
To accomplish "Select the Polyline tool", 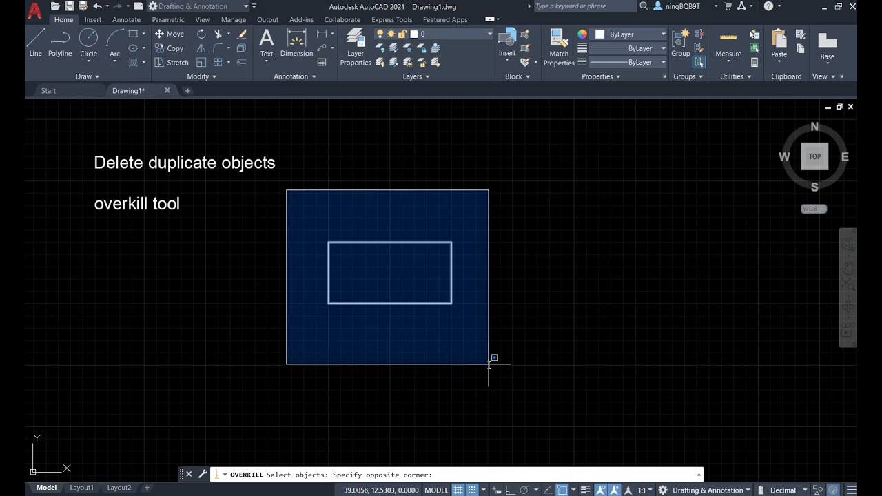I will 60,43.
